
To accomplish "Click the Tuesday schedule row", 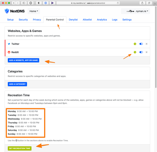I will pos(23,115).
